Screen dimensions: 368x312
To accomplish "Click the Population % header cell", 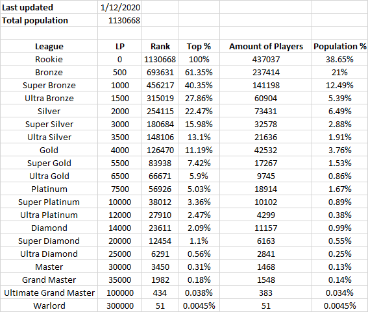I will (x=339, y=46).
